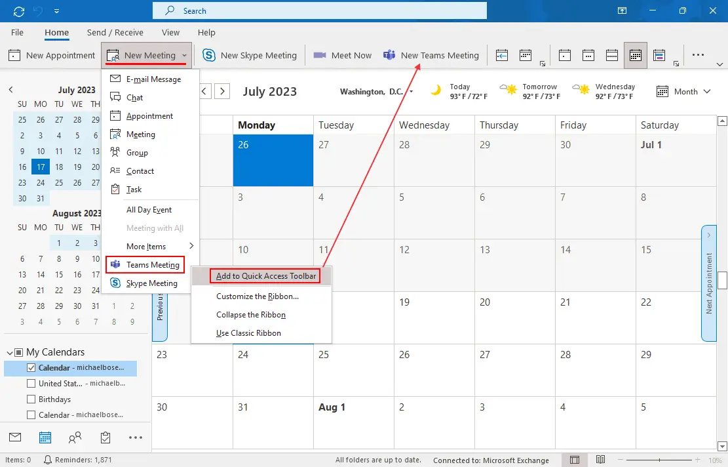Click the Search box
The width and height of the screenshot is (728, 467).
[319, 10]
